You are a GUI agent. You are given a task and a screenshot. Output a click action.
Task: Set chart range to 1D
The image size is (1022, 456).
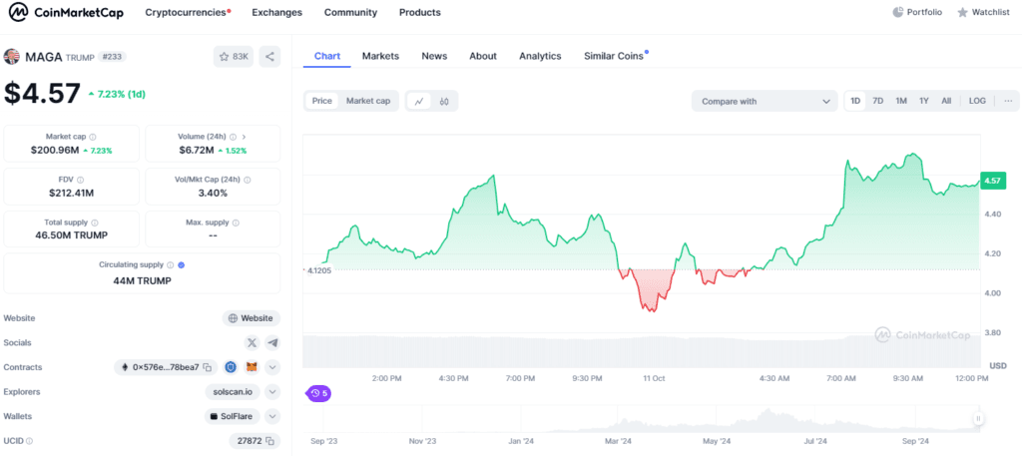(x=855, y=101)
